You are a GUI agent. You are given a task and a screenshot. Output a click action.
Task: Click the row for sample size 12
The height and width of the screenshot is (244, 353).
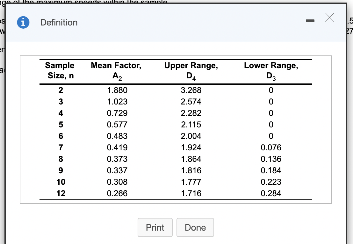(x=61, y=193)
